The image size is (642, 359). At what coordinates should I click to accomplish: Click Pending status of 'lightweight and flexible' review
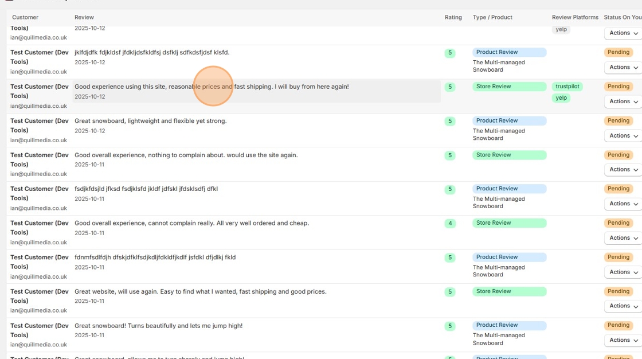pyautogui.click(x=618, y=120)
